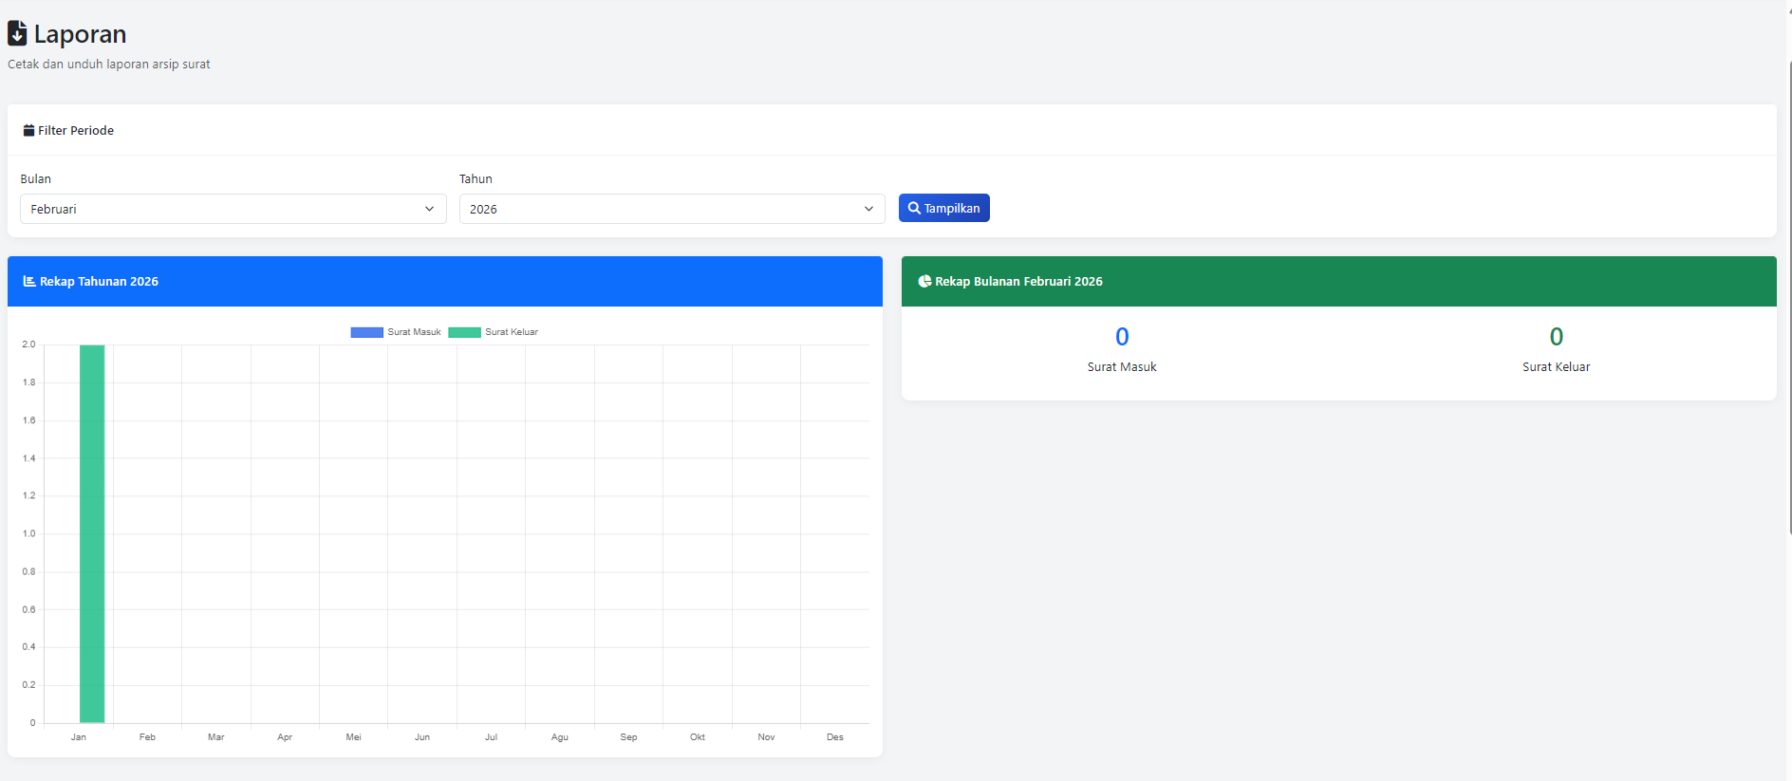The height and width of the screenshot is (781, 1792).
Task: Click the 'Jan' axis label
Action: (79, 737)
